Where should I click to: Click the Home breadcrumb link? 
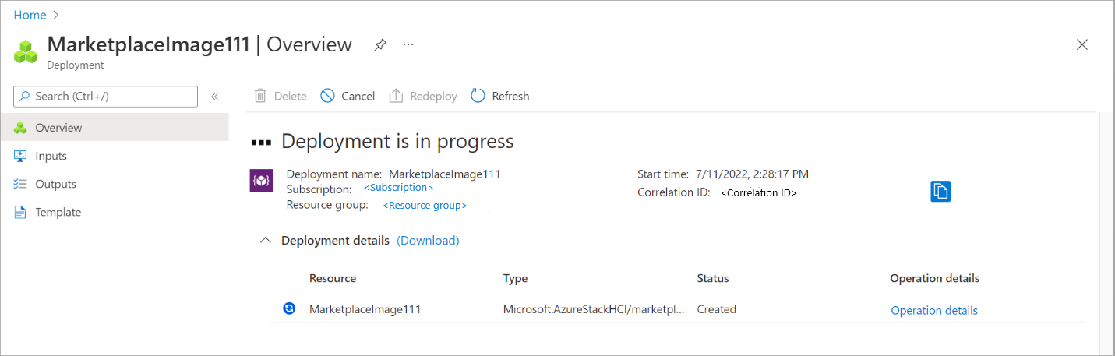coord(30,15)
